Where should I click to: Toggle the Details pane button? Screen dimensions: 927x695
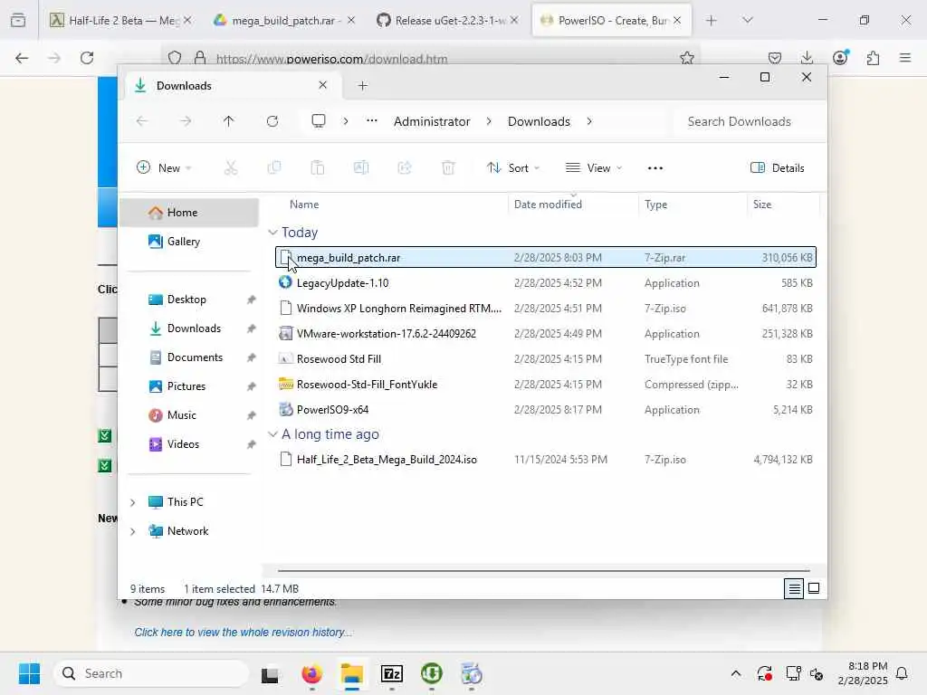coord(777,167)
